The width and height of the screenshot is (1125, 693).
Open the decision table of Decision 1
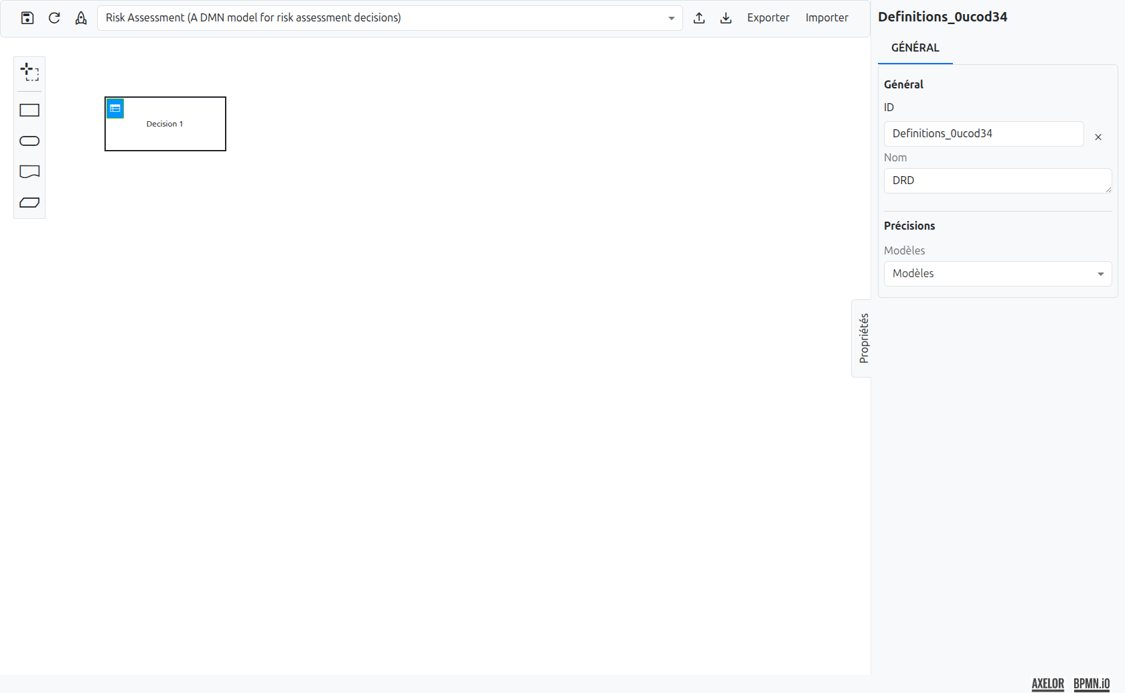click(x=115, y=108)
